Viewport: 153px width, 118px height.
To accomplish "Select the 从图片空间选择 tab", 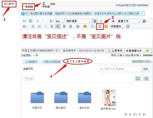I will (x=52, y=62).
